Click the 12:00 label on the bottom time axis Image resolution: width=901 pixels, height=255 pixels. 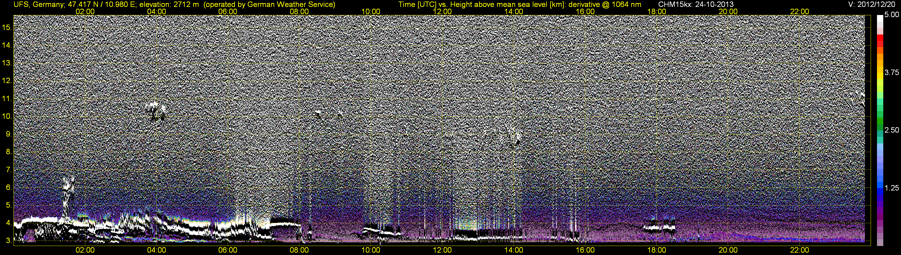click(x=442, y=250)
